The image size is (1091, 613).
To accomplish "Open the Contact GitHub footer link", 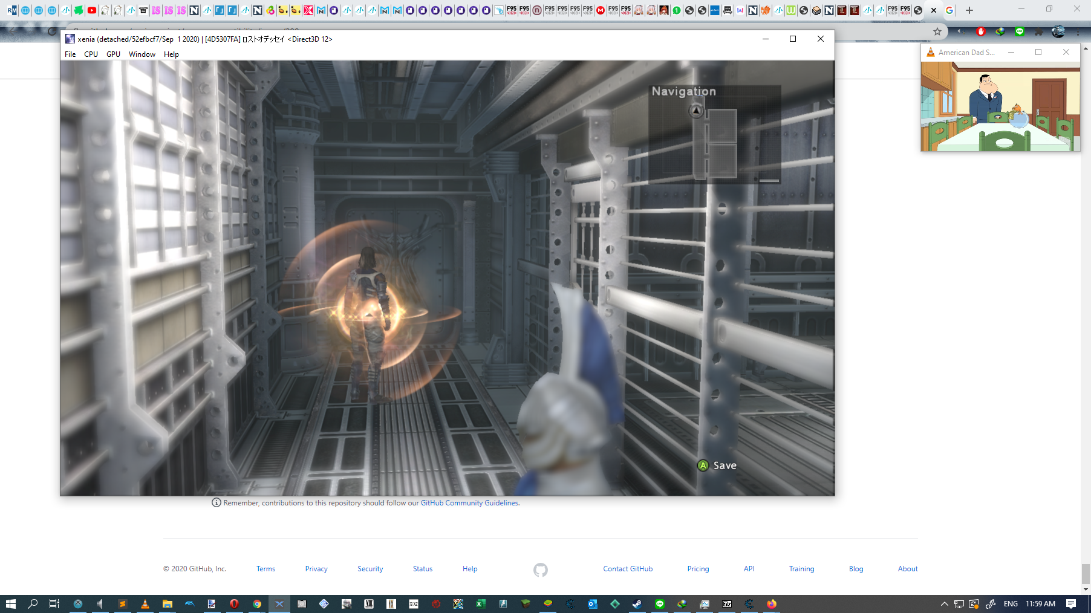I will point(628,569).
